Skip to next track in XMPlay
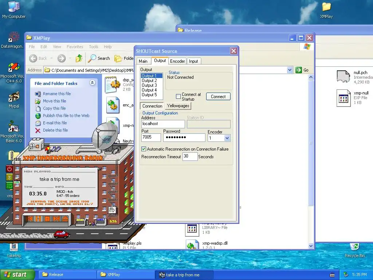Viewport: 373px width, 280px height. (x=56, y=219)
